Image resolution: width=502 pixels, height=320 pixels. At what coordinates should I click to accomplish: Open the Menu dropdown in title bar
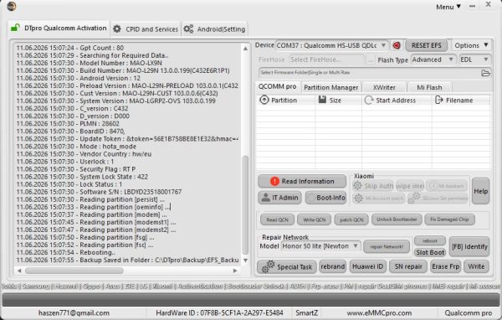[448, 7]
